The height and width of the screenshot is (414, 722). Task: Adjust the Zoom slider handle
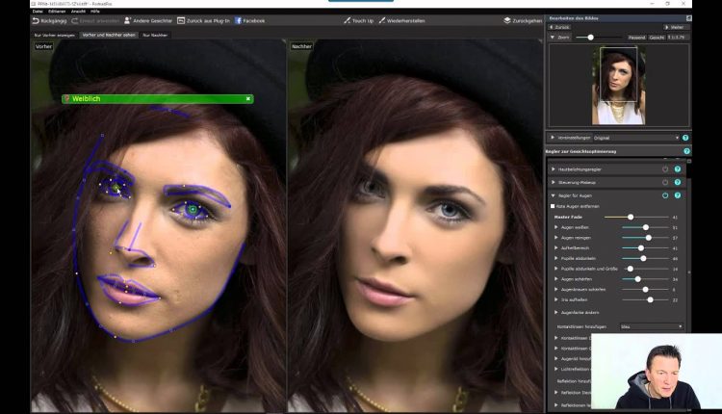(x=590, y=38)
